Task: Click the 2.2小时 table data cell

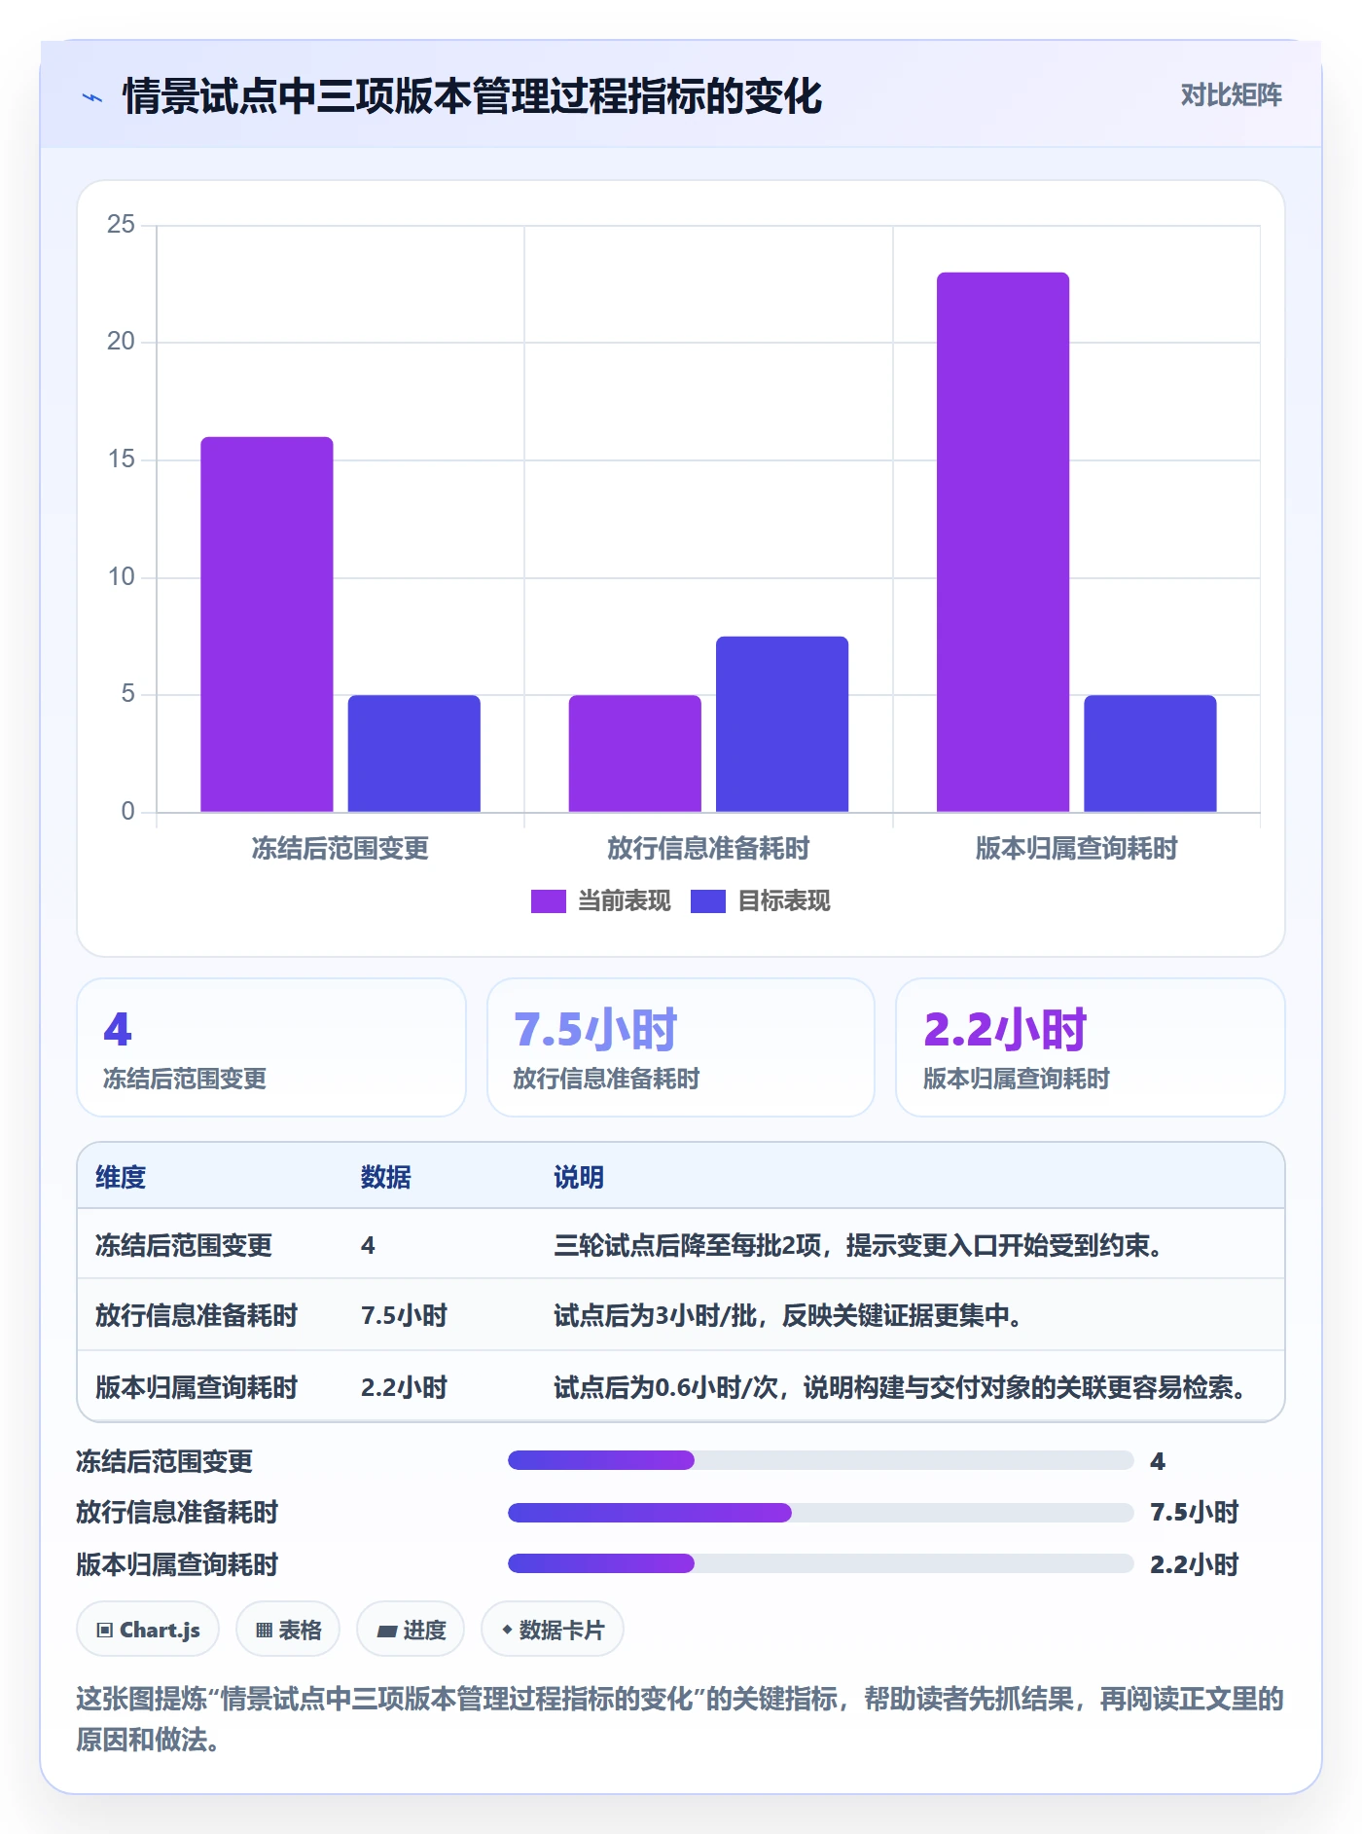Action: click(x=404, y=1387)
